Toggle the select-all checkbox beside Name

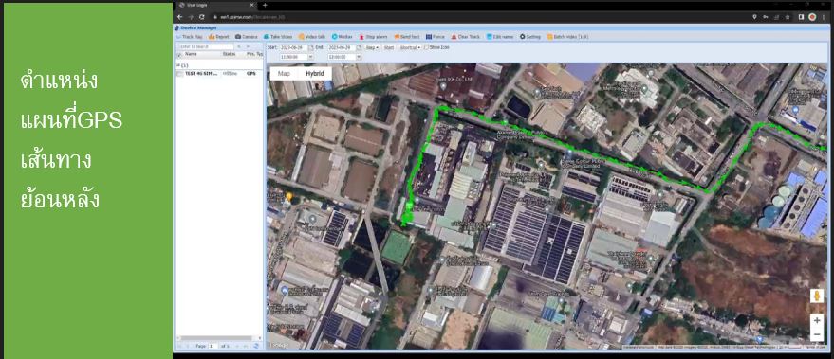(179, 54)
